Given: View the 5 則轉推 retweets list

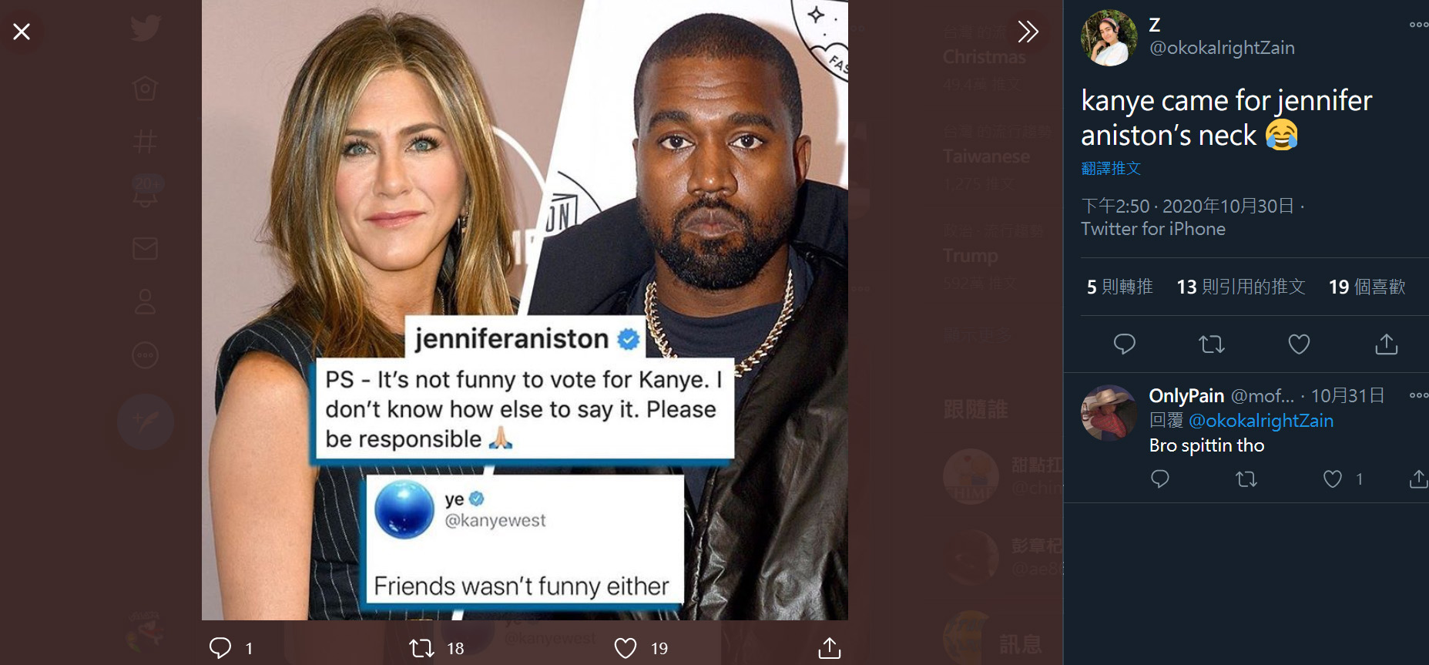Looking at the screenshot, I should (x=1119, y=287).
